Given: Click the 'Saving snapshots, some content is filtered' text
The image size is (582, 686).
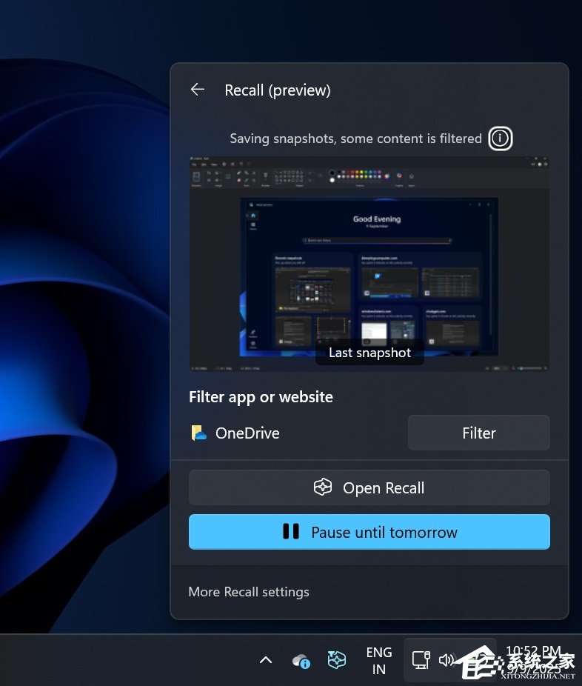Looking at the screenshot, I should pyautogui.click(x=355, y=139).
